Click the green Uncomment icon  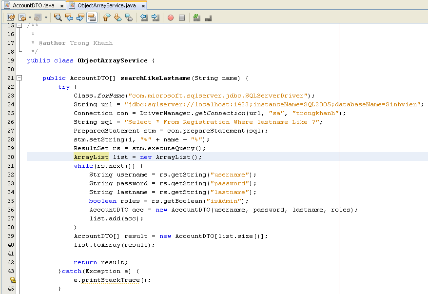[x=197, y=18]
